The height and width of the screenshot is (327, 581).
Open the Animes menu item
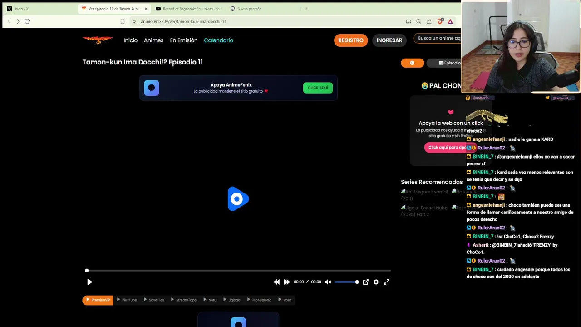[x=153, y=40]
